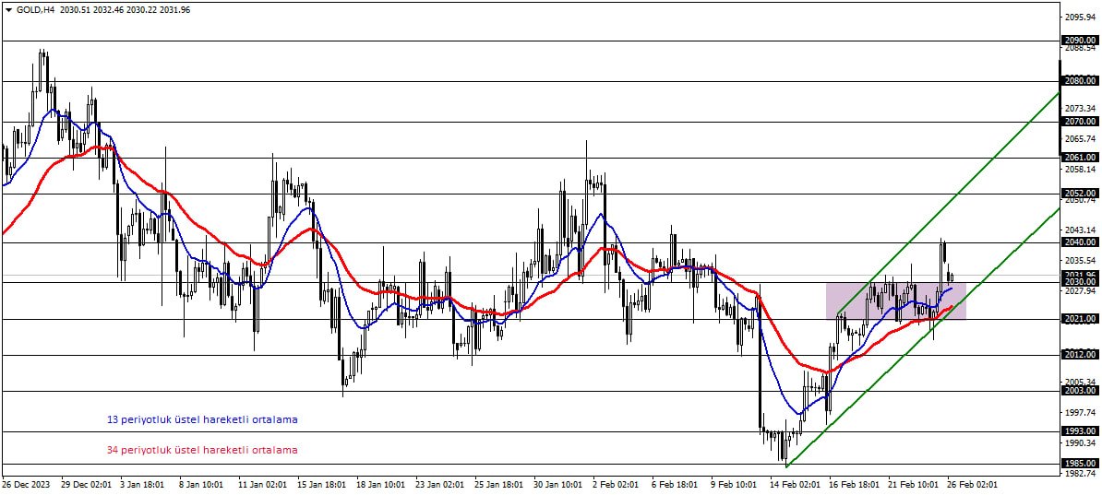1102x495 pixels.
Task: Click the 1985.00 price level label
Action: pyautogui.click(x=1080, y=464)
